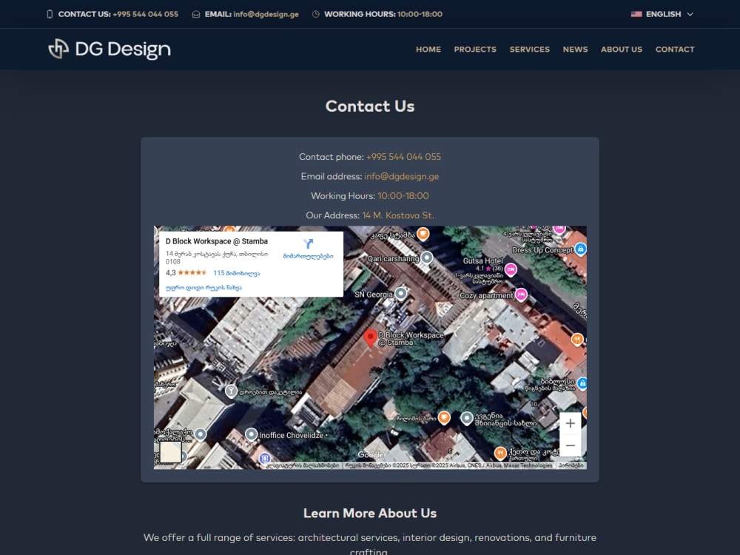Click top bar email info@dgdesign.ge

coord(266,14)
